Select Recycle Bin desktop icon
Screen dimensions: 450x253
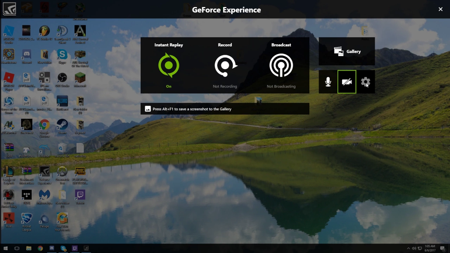click(x=62, y=150)
